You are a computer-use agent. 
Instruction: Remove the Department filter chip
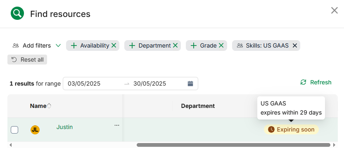point(175,45)
